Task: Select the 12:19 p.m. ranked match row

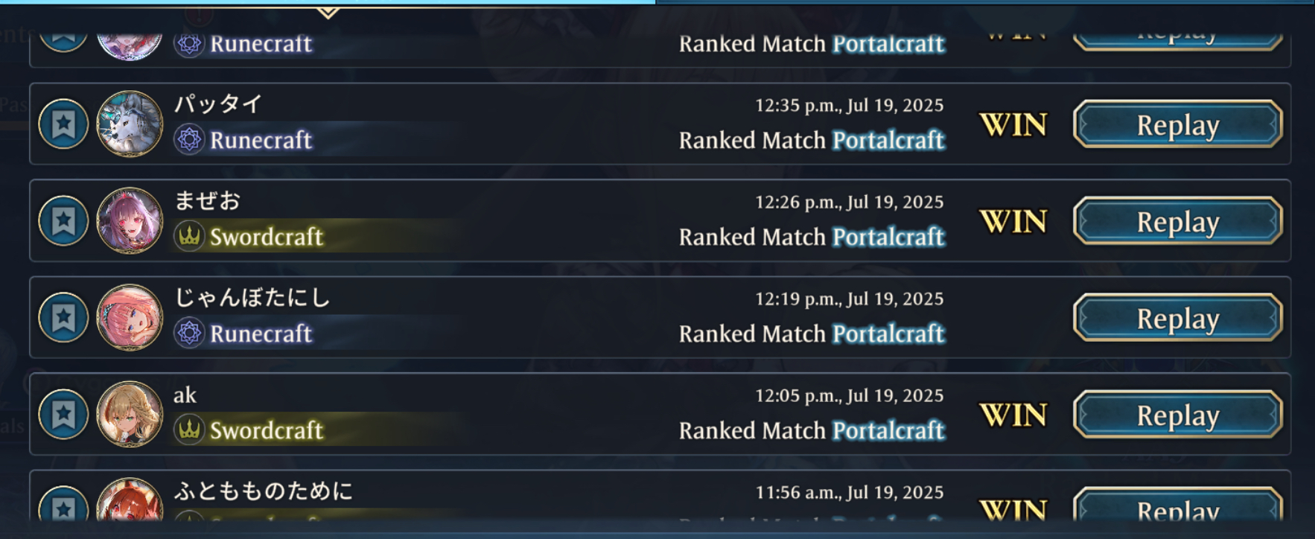Action: (660, 317)
